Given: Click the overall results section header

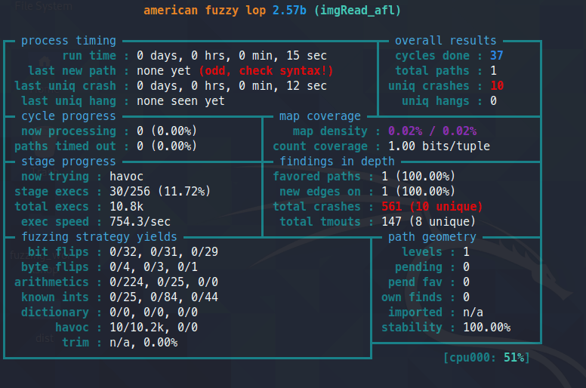Looking at the screenshot, I should pyautogui.click(x=446, y=41).
